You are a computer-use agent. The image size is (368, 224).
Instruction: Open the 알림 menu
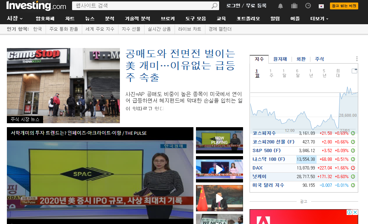point(275,18)
